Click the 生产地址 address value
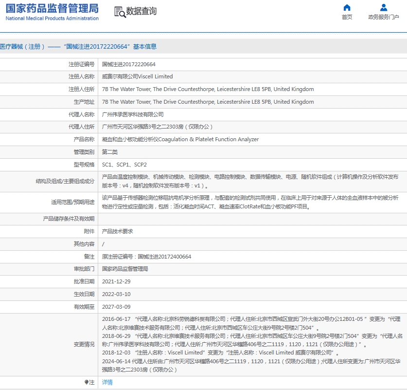 point(208,102)
